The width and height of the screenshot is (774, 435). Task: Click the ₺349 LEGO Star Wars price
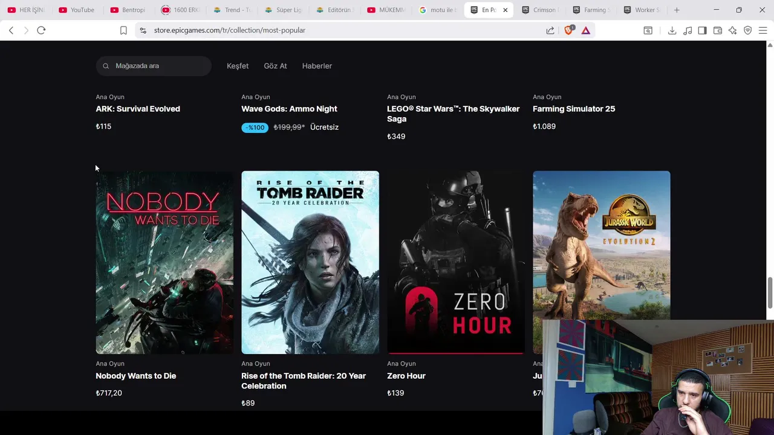pyautogui.click(x=396, y=137)
